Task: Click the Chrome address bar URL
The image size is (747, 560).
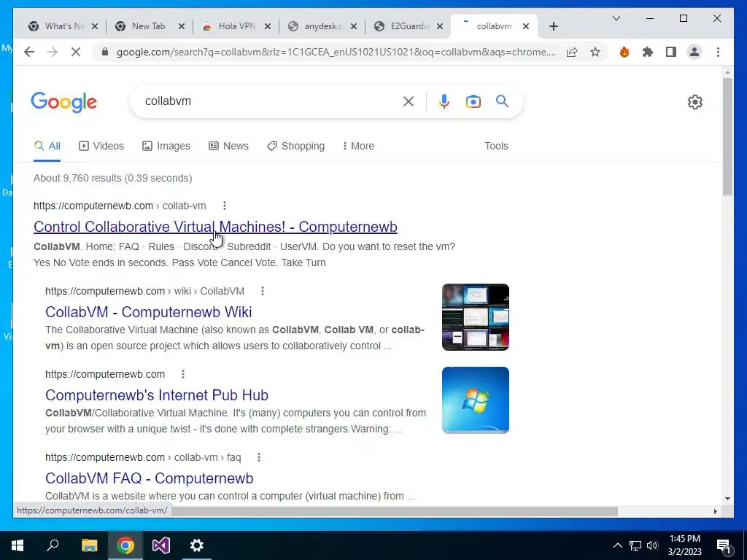Action: click(x=336, y=52)
